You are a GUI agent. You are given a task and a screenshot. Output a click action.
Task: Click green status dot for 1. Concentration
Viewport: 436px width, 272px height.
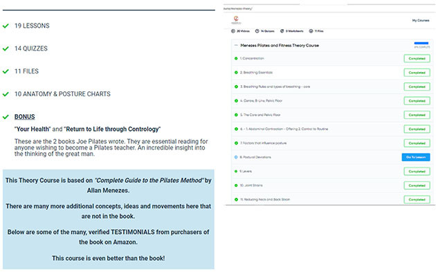[236, 59]
